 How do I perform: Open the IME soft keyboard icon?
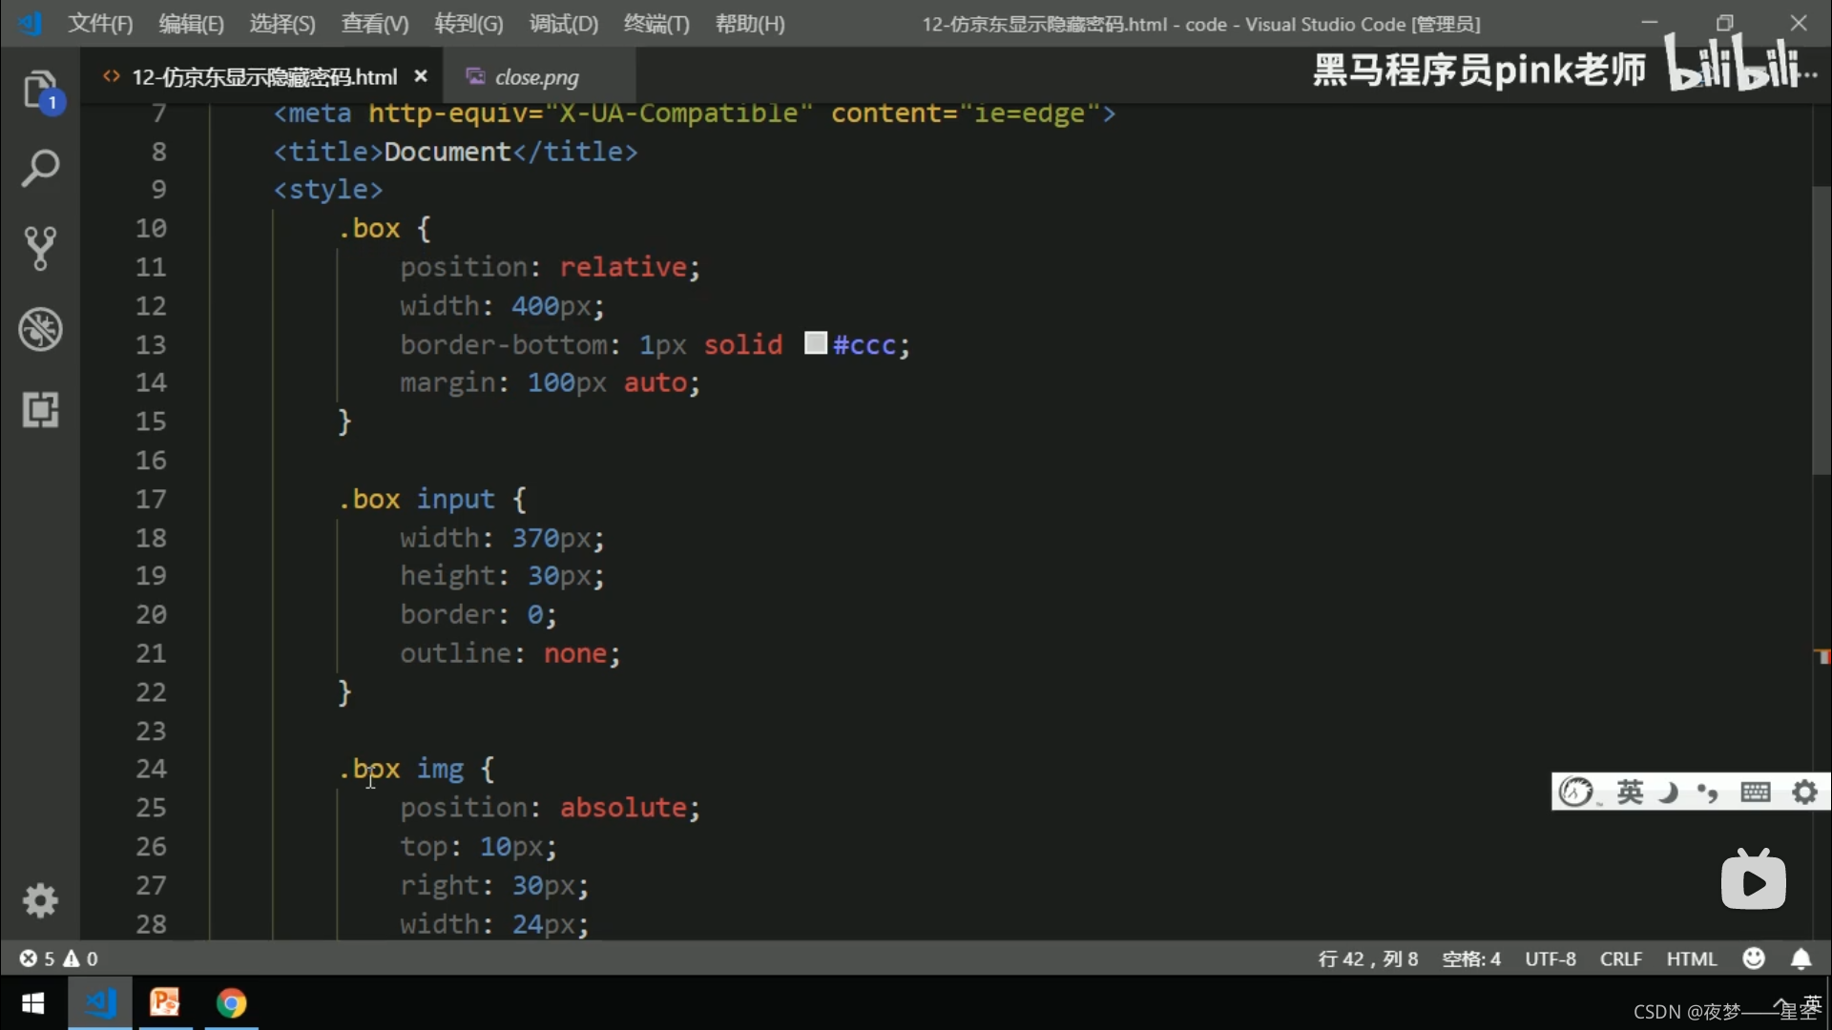coord(1756,792)
